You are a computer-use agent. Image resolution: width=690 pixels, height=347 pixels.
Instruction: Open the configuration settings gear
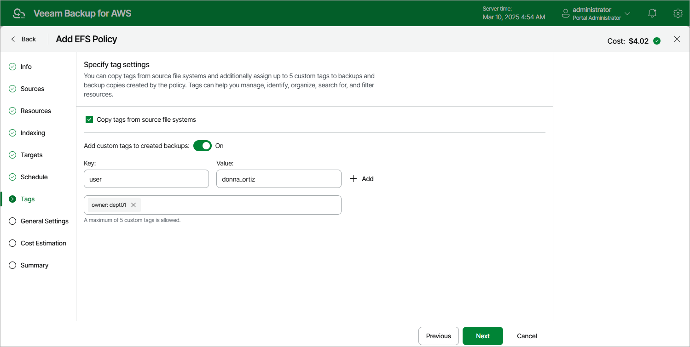point(678,13)
